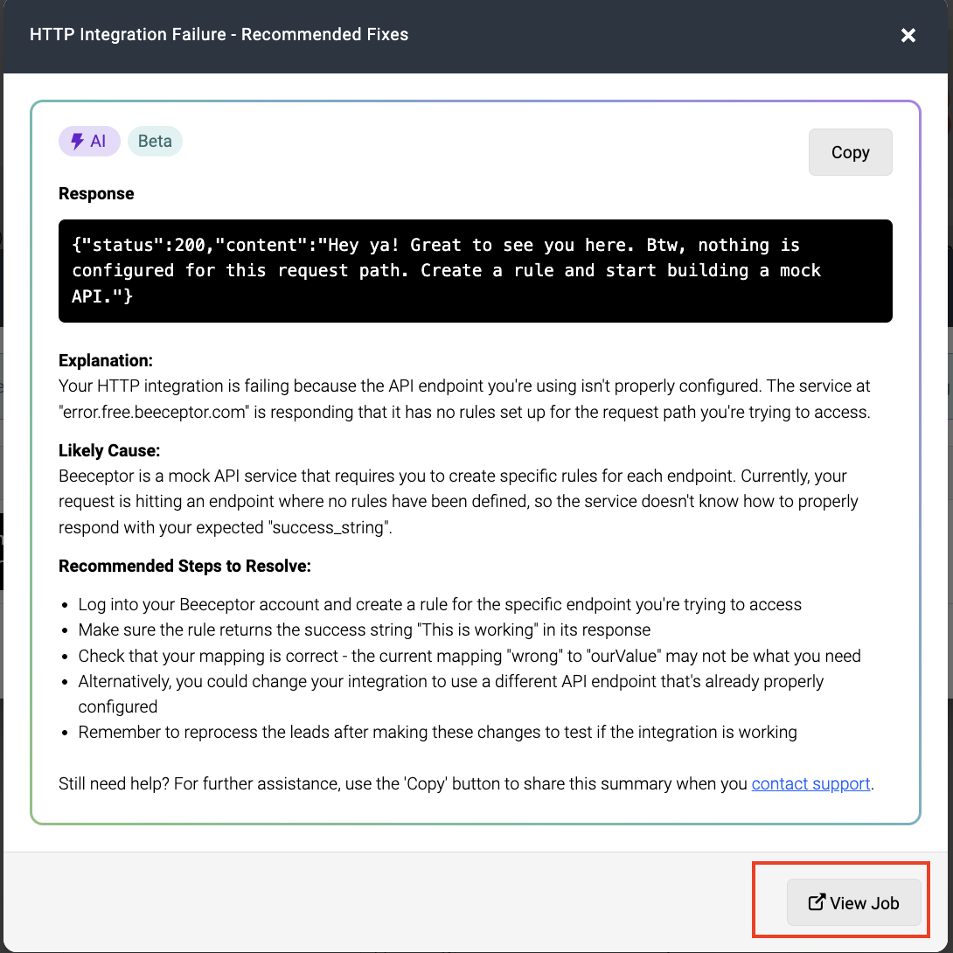
Task: Click 'Recommended Steps to Resolve:' heading
Action: pyautogui.click(x=184, y=566)
